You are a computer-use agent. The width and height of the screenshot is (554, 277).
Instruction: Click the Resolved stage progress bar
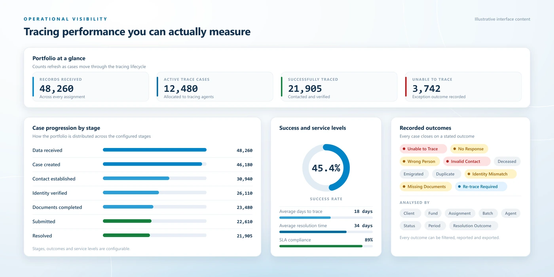(x=155, y=235)
